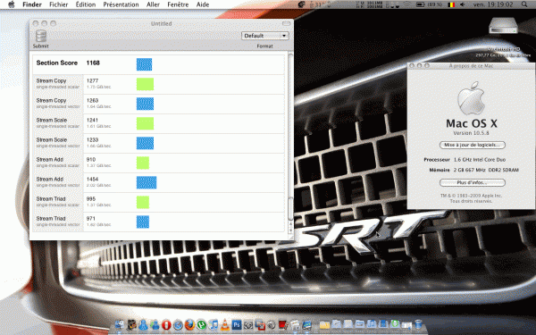Click the volume speaker icon
The image size is (536, 335).
point(462,4)
